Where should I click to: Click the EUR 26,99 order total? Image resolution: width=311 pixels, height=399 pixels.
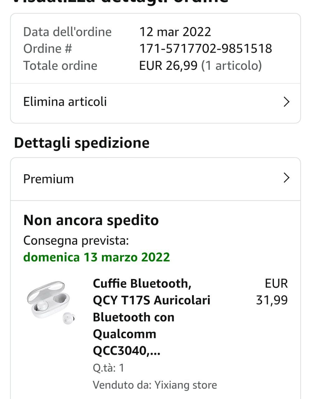(x=168, y=65)
